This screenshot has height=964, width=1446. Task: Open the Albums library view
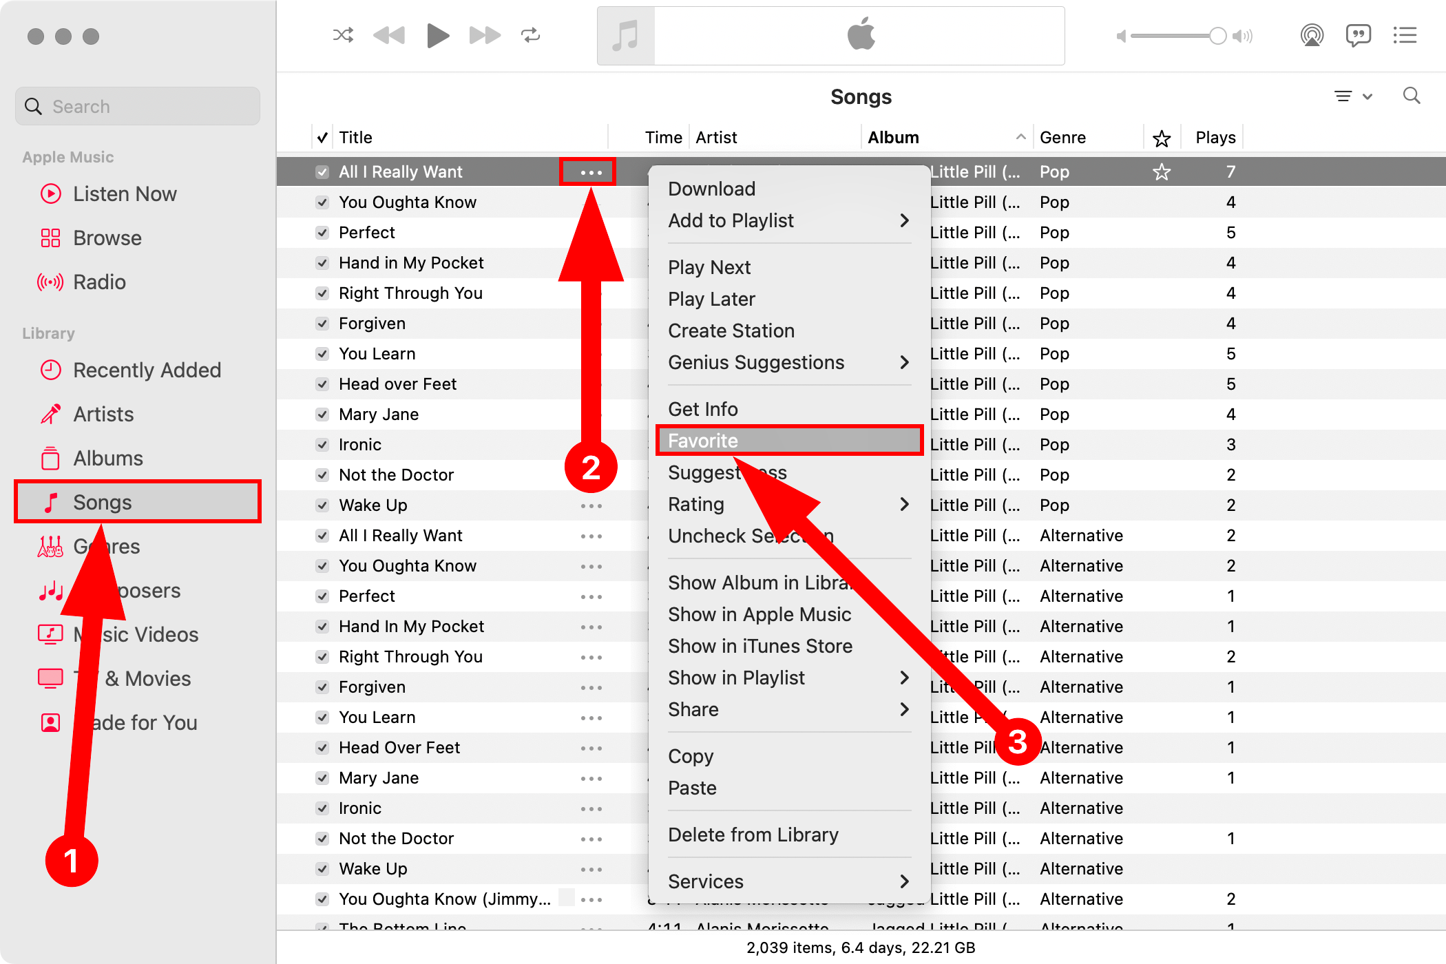107,458
